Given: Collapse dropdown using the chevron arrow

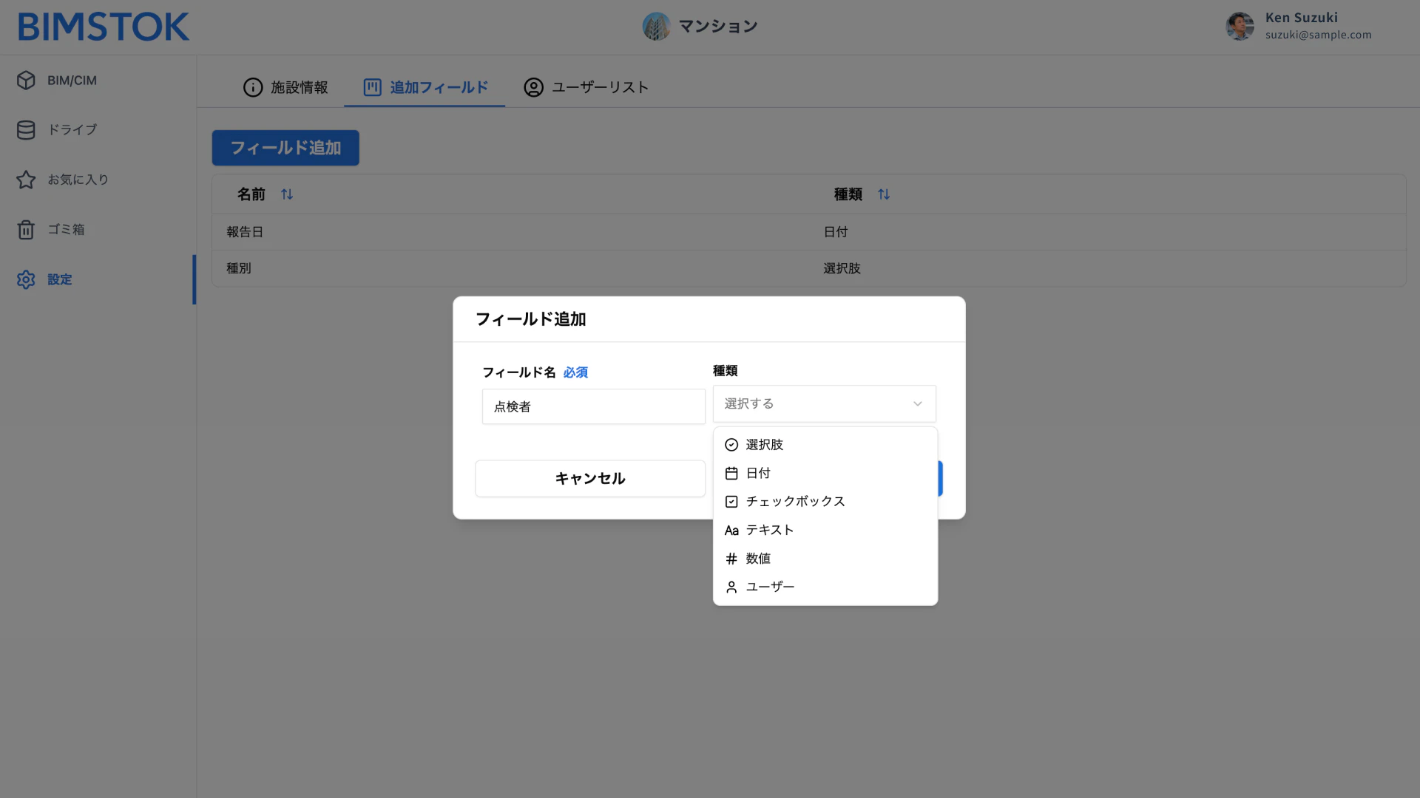Looking at the screenshot, I should click(x=917, y=404).
